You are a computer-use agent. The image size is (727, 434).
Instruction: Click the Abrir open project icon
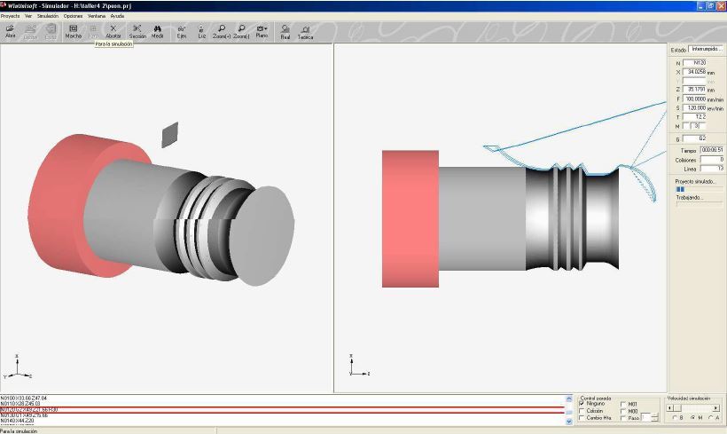click(x=11, y=31)
